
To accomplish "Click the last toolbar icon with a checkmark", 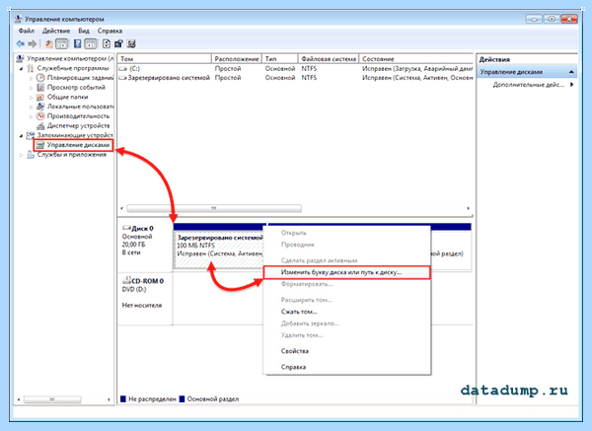I will [131, 44].
